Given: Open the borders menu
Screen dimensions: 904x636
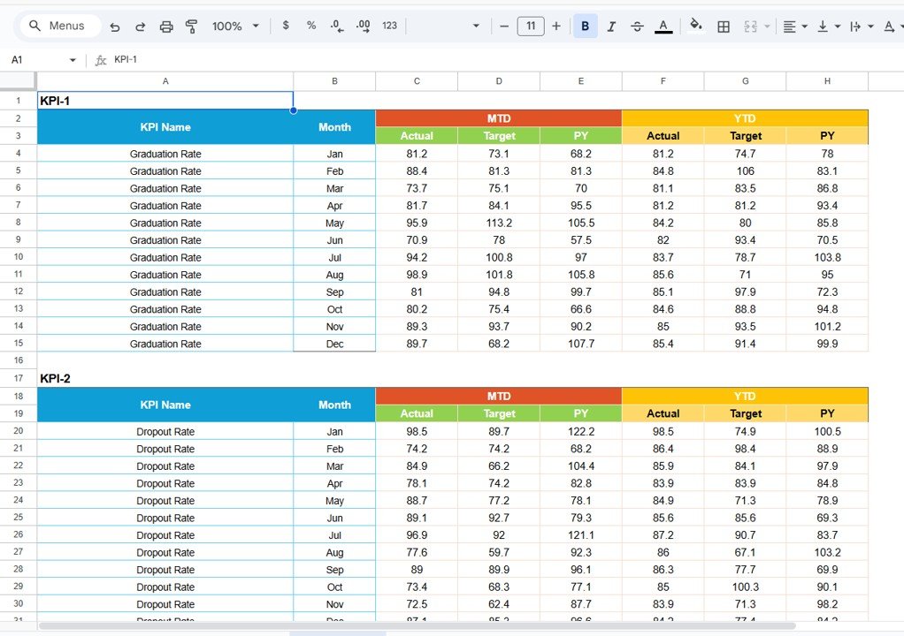Looking at the screenshot, I should [x=723, y=26].
